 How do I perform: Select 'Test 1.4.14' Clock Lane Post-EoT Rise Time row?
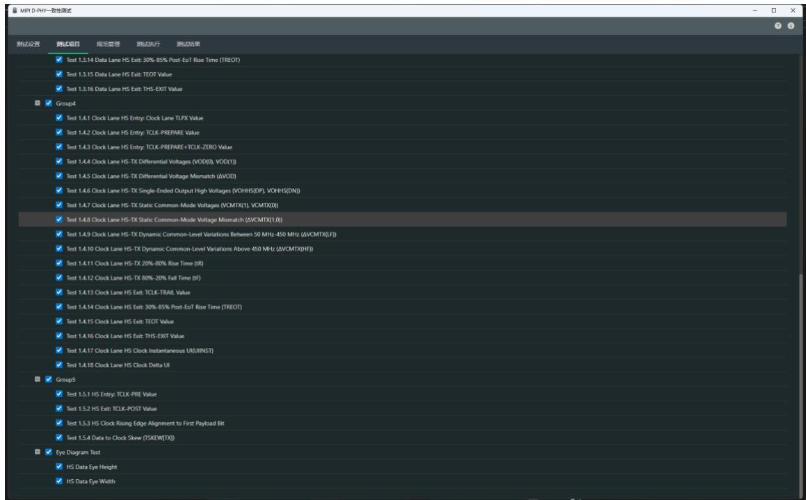403,307
